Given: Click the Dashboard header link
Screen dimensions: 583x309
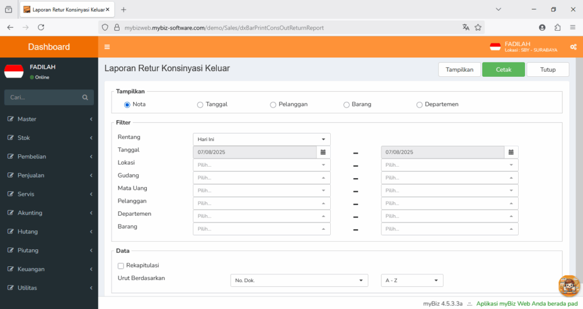Looking at the screenshot, I should pos(49,47).
